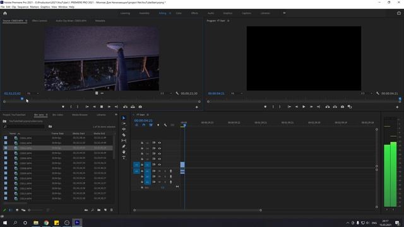Export frame from the Source monitor
The height and width of the screenshot is (227, 404).
(140, 107)
